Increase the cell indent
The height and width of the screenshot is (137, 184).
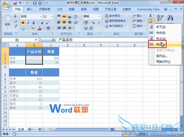64,28
